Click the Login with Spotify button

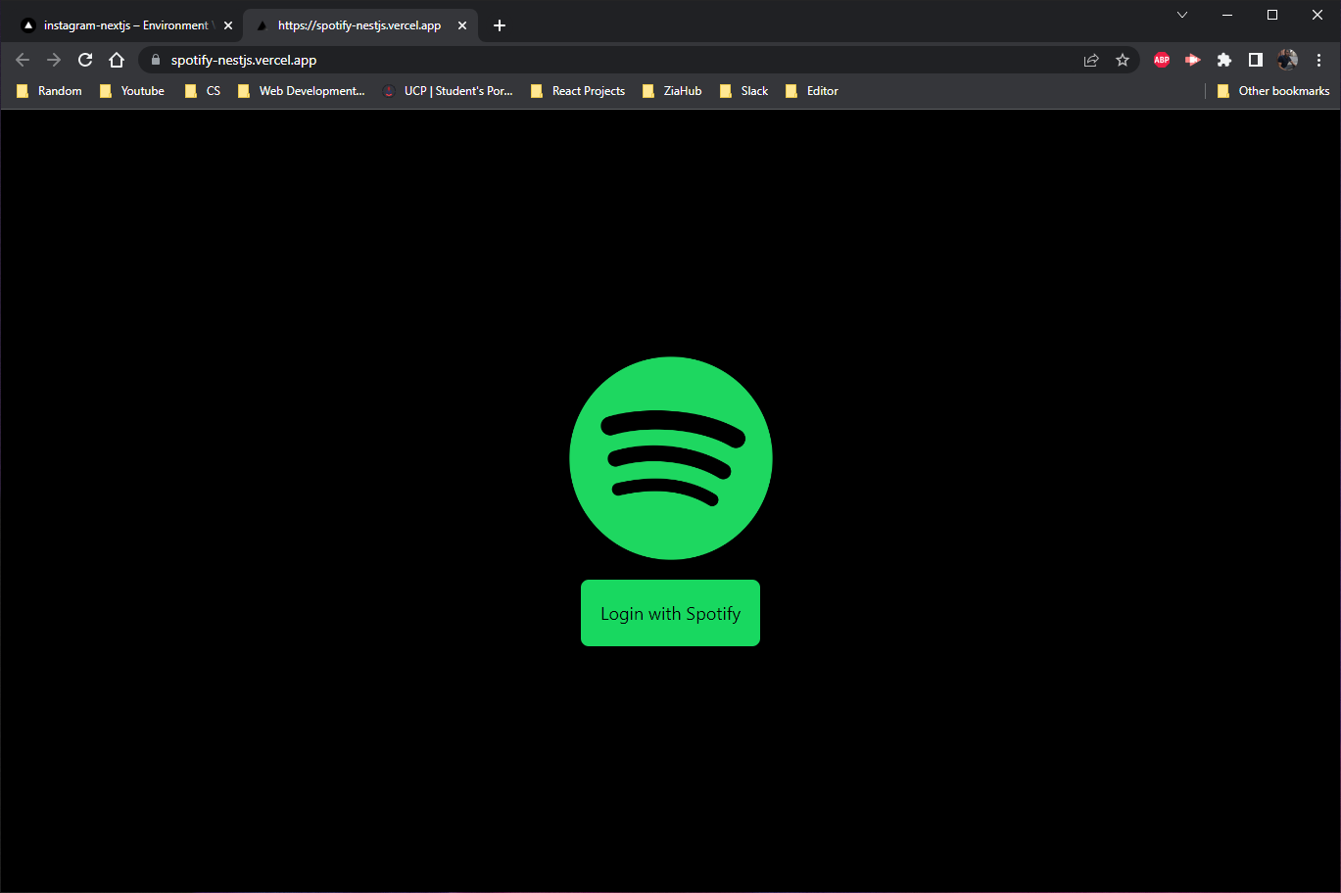tap(670, 613)
